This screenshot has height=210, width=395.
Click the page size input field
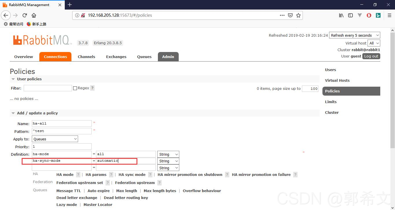310,89
